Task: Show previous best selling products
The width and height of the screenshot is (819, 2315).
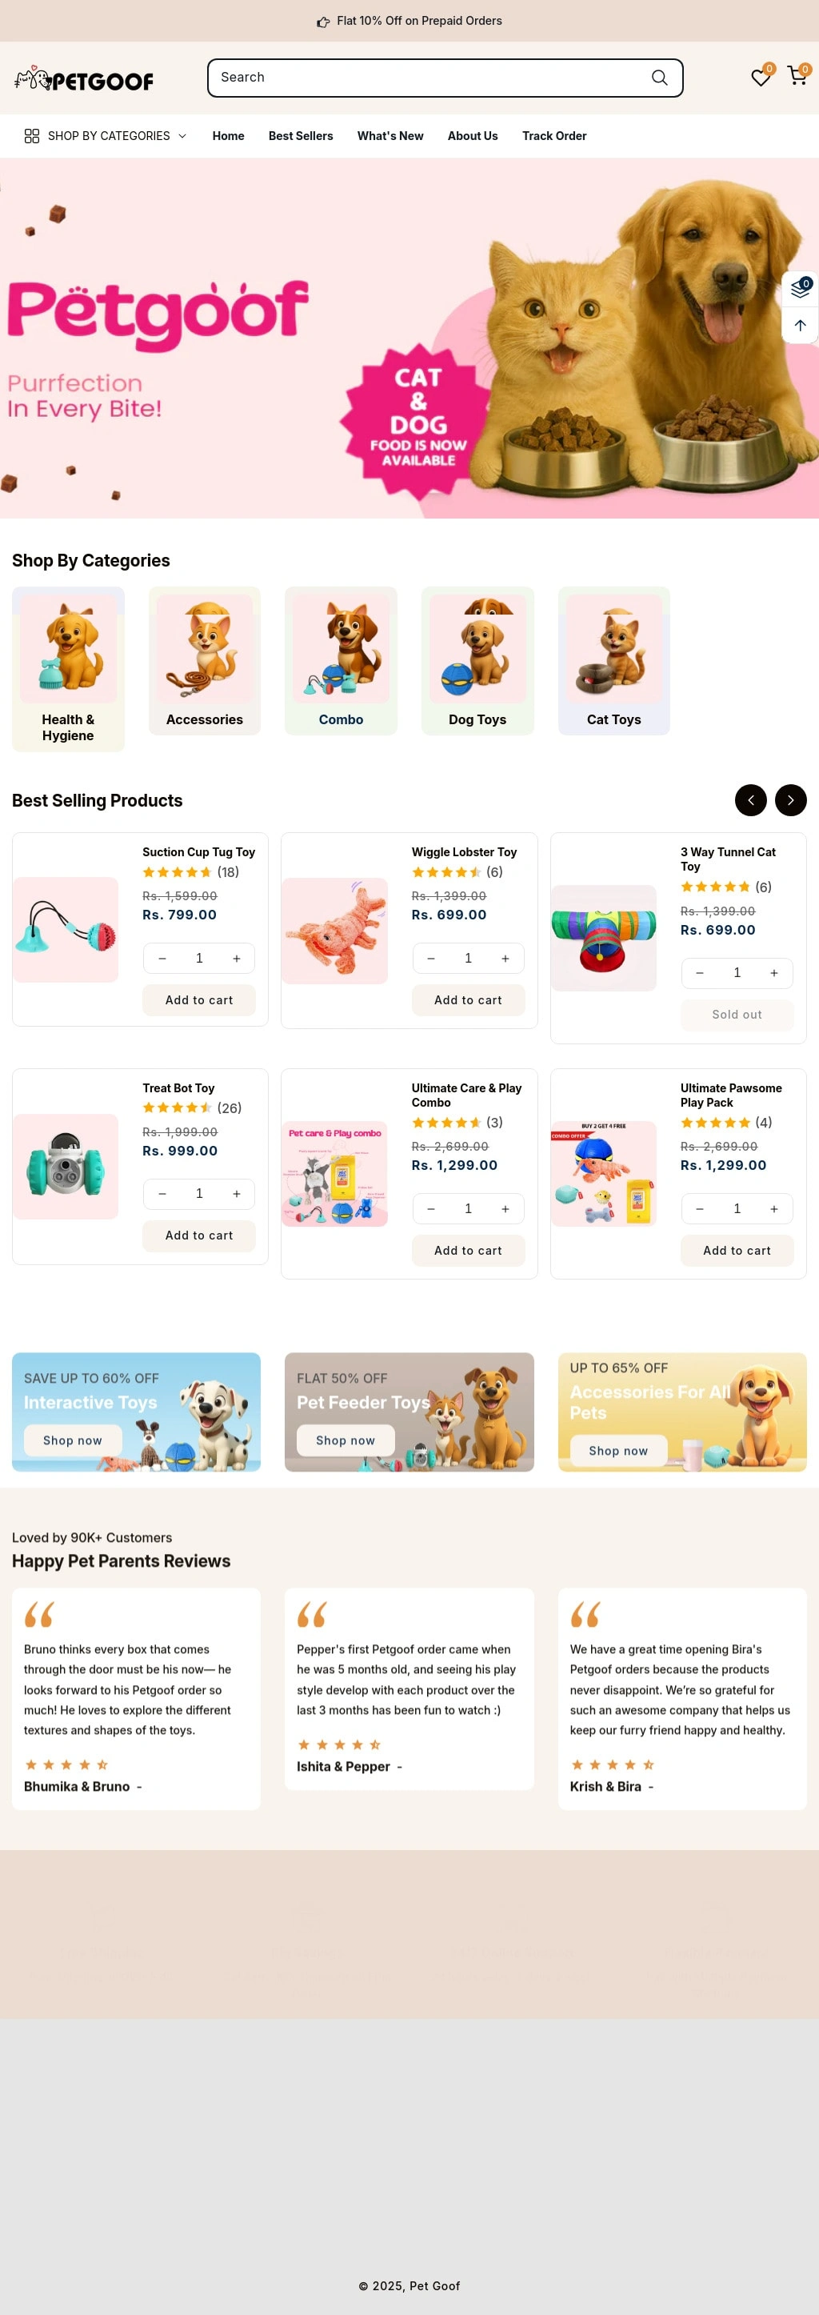Action: [750, 800]
